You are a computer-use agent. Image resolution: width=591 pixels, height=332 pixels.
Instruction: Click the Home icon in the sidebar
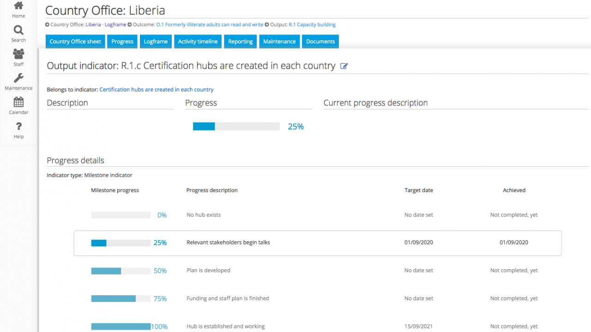pyautogui.click(x=18, y=8)
